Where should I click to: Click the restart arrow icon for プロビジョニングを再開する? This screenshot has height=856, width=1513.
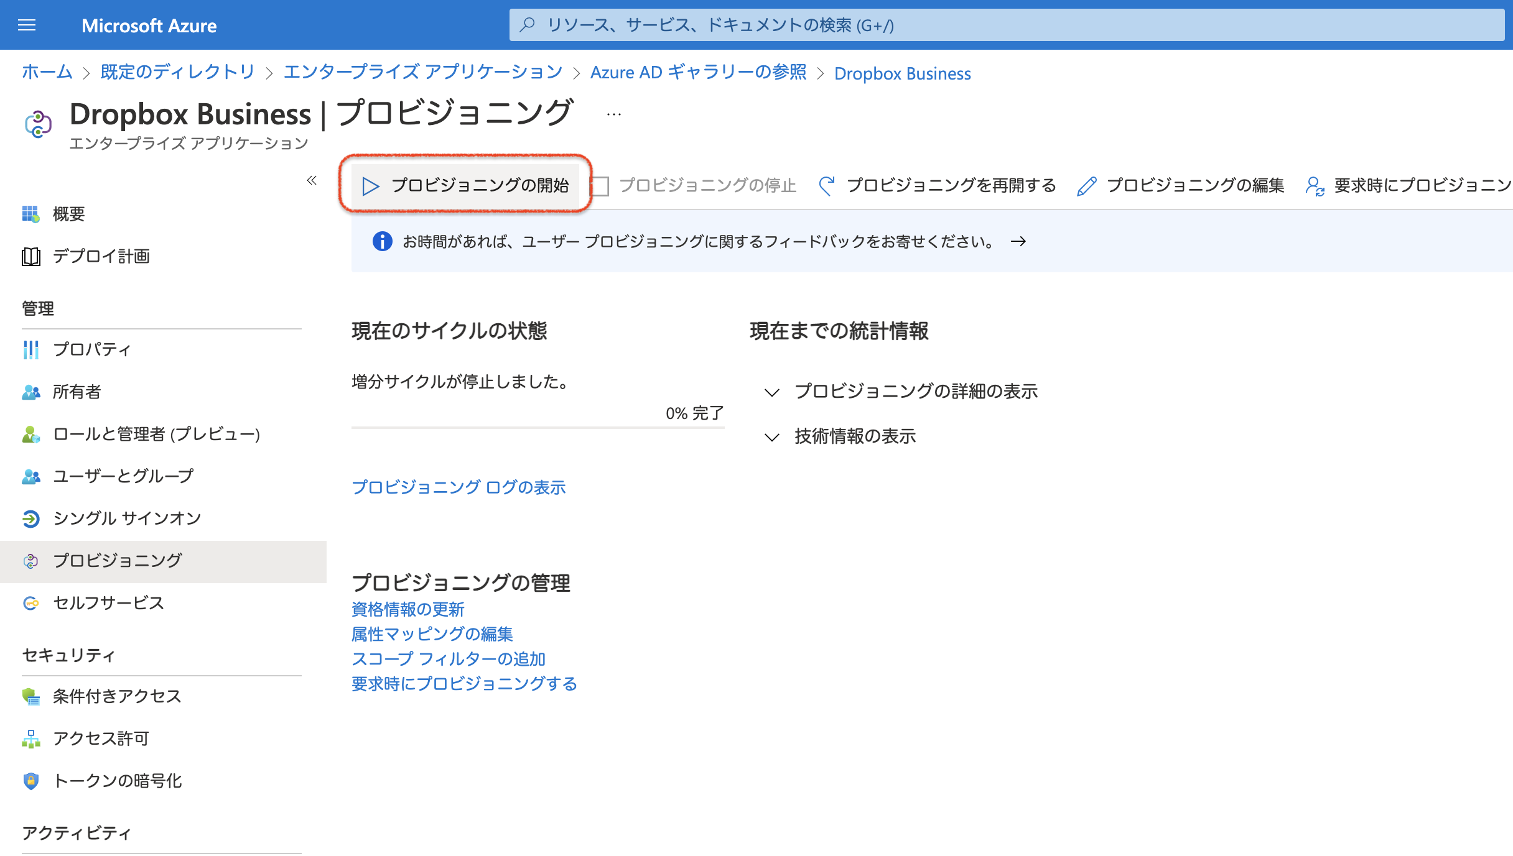click(827, 186)
